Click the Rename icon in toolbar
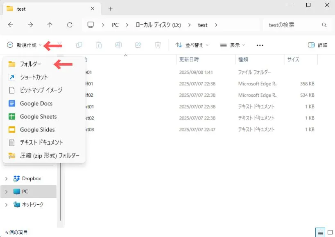The height and width of the screenshot is (237, 335). (x=118, y=45)
